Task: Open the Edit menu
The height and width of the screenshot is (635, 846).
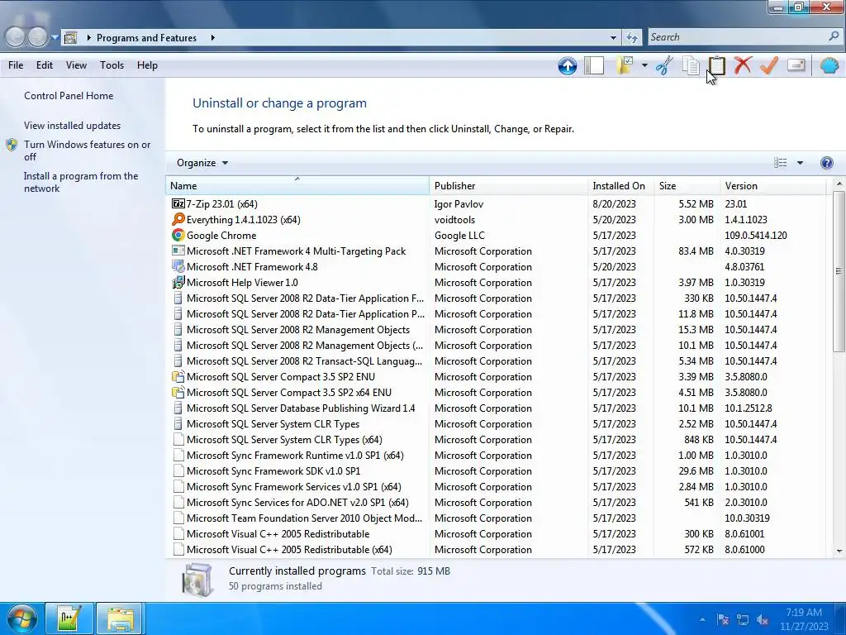Action: coord(45,65)
